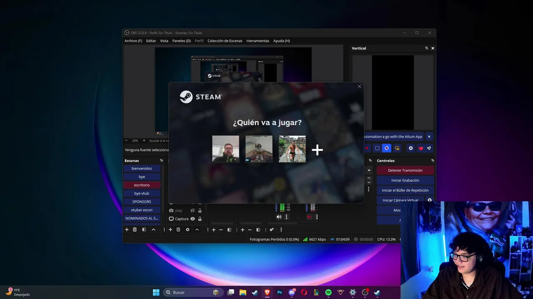533x299 pixels.
Task: Click the Buscar taskbar search box
Action: (193, 292)
